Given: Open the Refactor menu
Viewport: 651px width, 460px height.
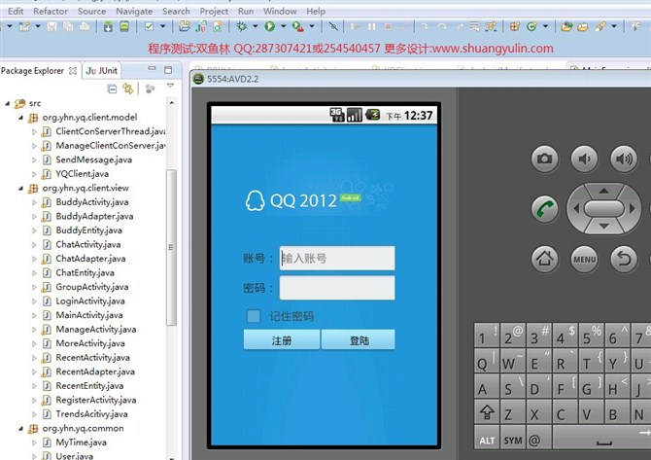Looking at the screenshot, I should (51, 12).
